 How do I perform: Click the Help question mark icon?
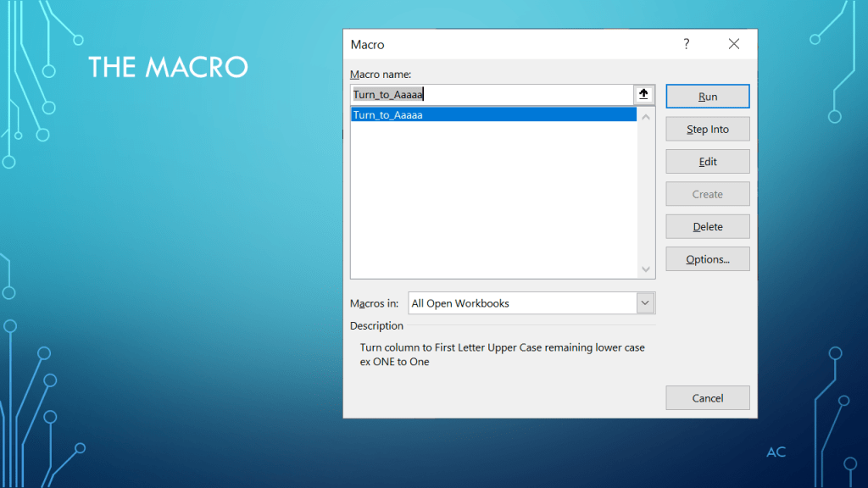[686, 44]
